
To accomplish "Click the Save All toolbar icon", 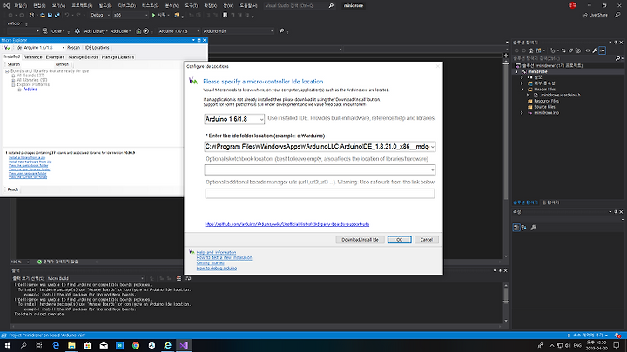I will [x=57, y=15].
